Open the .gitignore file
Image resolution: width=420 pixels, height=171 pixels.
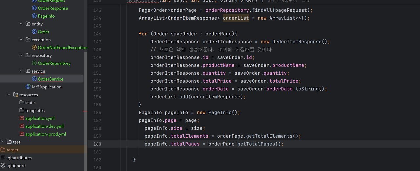click(x=16, y=165)
